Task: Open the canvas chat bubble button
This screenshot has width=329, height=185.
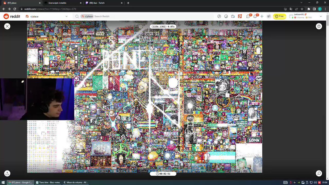Action: [x=319, y=173]
